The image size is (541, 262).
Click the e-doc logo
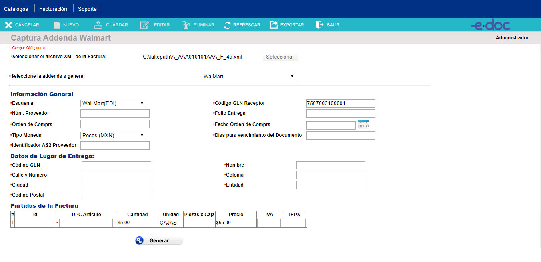coord(491,25)
